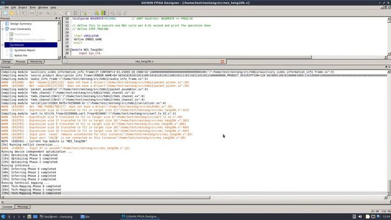Click Process tree scrollbar up arrow
Image resolution: width=391 pixels, height=220 pixels.
59,23
